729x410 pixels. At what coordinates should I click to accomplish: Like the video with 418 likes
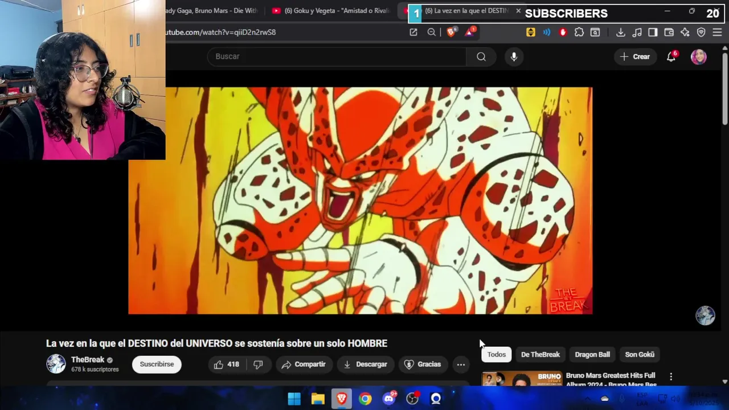tap(227, 364)
